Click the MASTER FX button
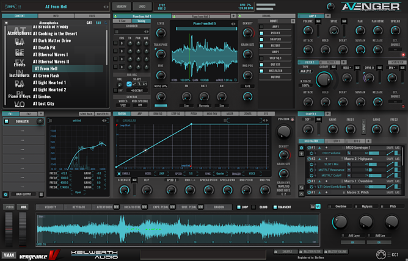This screenshot has height=261, width=408. [x=103, y=114]
